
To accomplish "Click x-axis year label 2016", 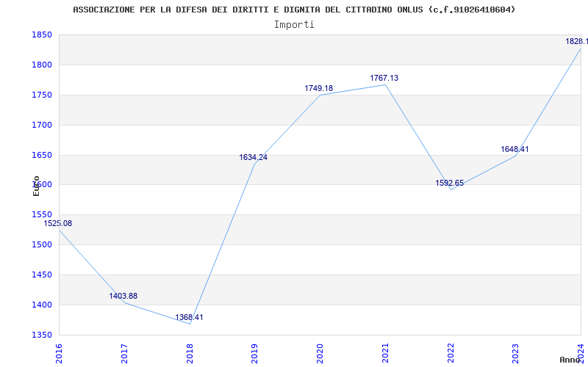I will point(59,354).
